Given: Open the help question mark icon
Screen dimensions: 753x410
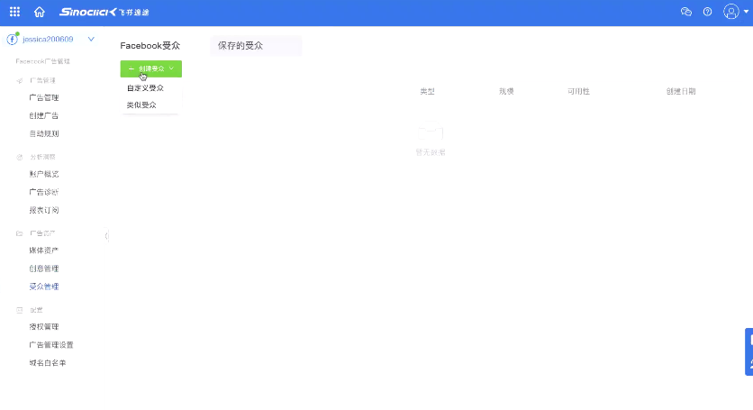Looking at the screenshot, I should [707, 12].
